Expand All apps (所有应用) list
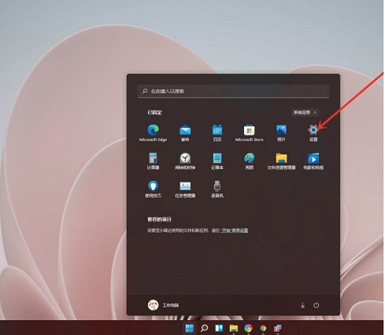Viewport: 385px width, 335px height. 305,113
